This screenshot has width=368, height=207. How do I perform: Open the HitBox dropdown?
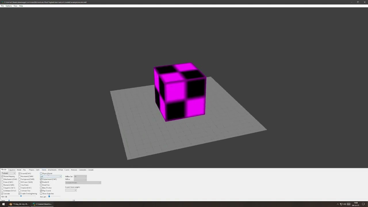point(80,179)
